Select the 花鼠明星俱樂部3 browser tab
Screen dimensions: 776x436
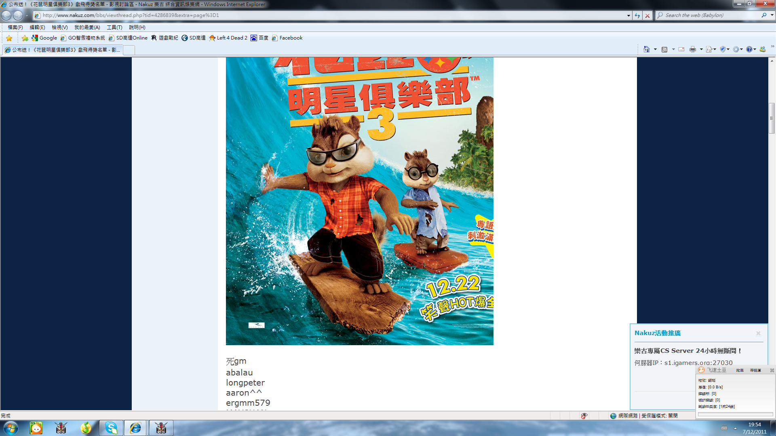(62, 50)
